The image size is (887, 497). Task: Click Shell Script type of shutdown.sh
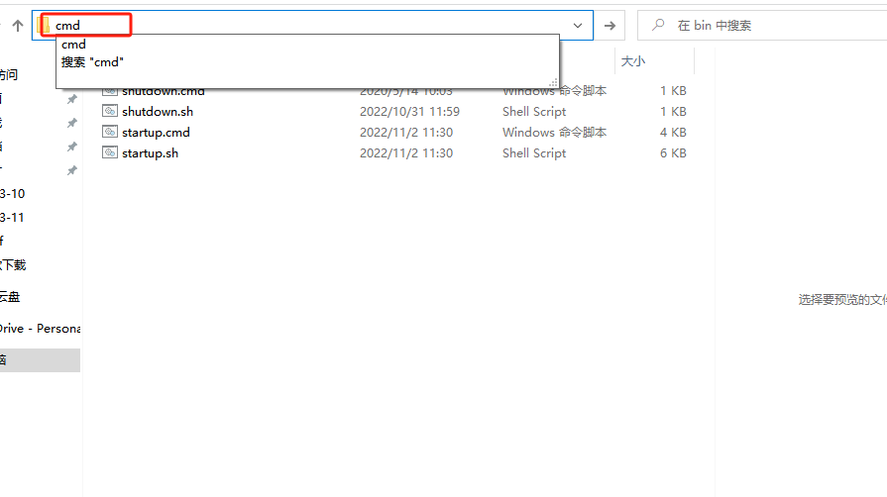(x=534, y=112)
